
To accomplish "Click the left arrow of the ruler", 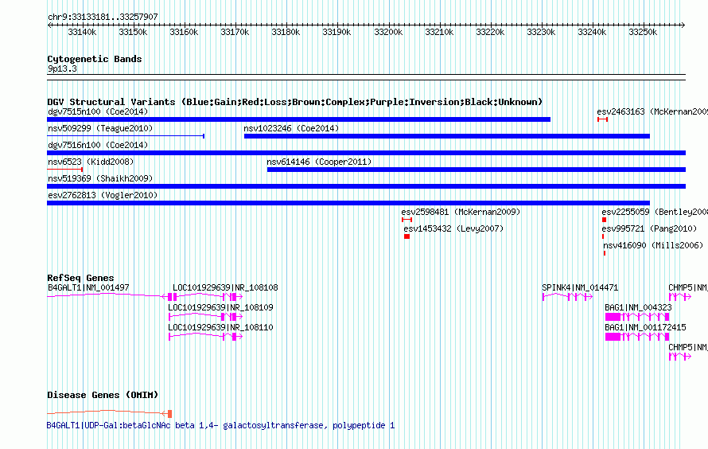I will point(49,25).
